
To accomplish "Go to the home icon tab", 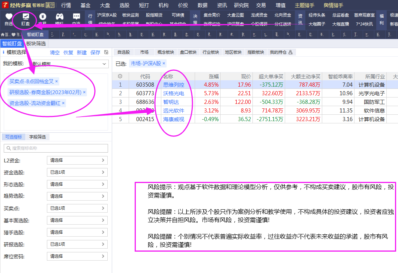I will (x=3, y=34).
